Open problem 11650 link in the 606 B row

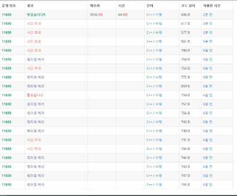coord(7,15)
